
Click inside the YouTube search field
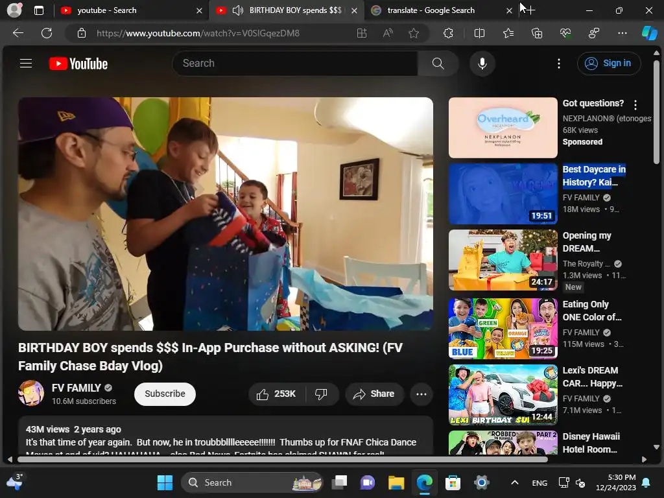(295, 64)
